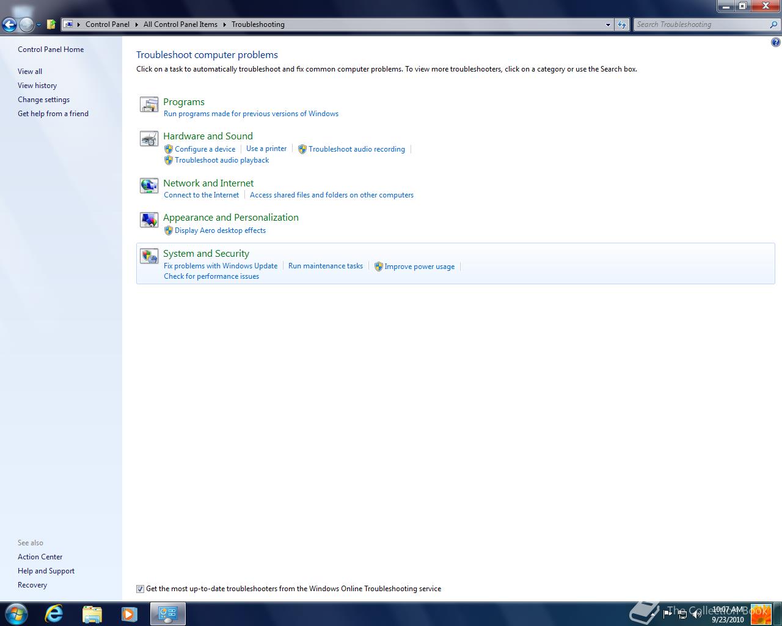This screenshot has height=626, width=782.
Task: Open Hardware and Sound heading
Action: (208, 136)
